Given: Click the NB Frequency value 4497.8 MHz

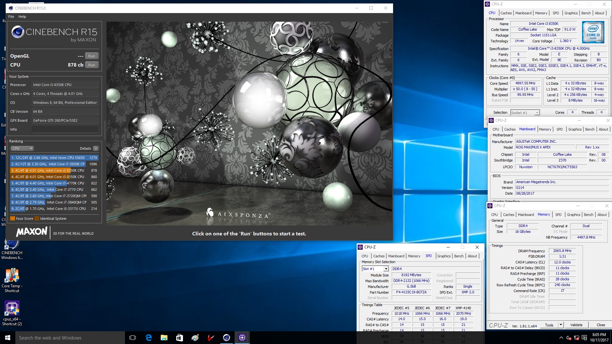Looking at the screenshot, I should pyautogui.click(x=586, y=237).
